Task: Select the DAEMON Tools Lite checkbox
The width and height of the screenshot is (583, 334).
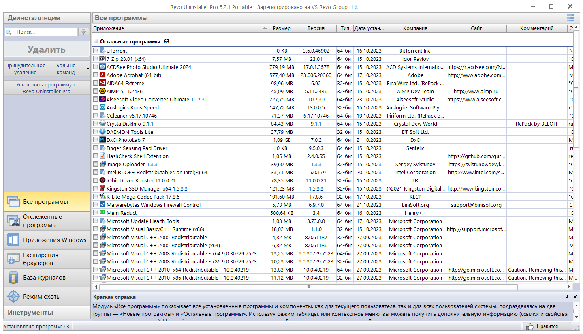Action: (x=96, y=132)
